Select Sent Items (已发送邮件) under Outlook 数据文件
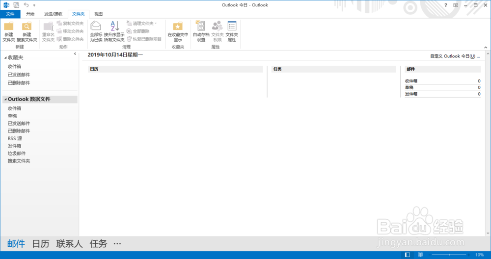 (x=19, y=124)
